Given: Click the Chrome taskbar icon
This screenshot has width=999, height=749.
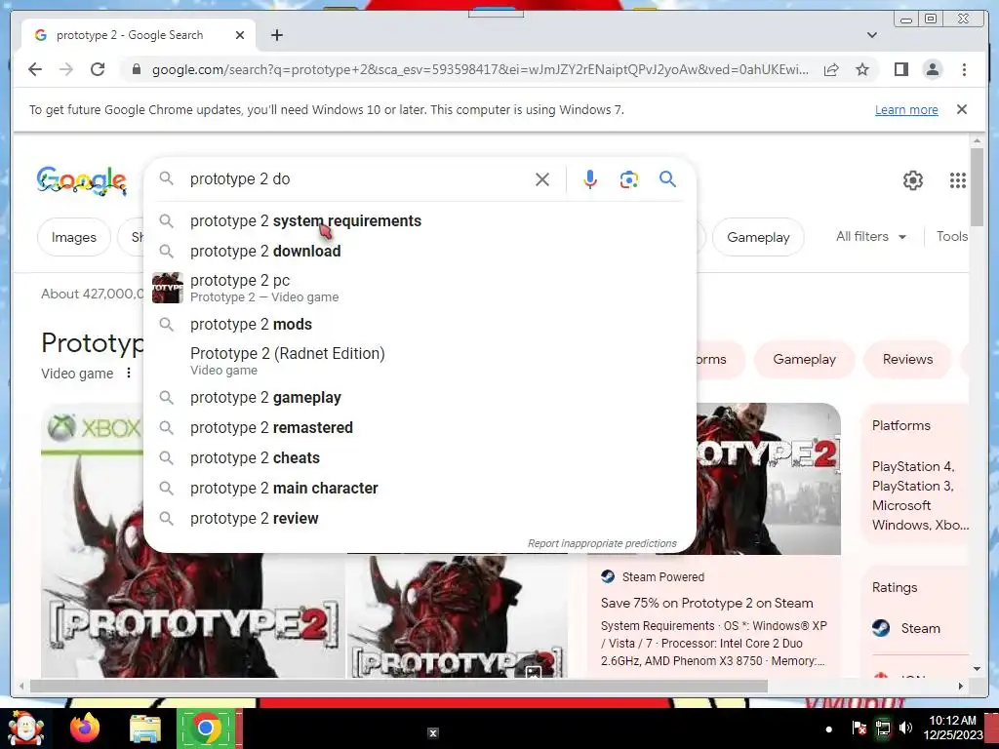Looking at the screenshot, I should point(205,728).
